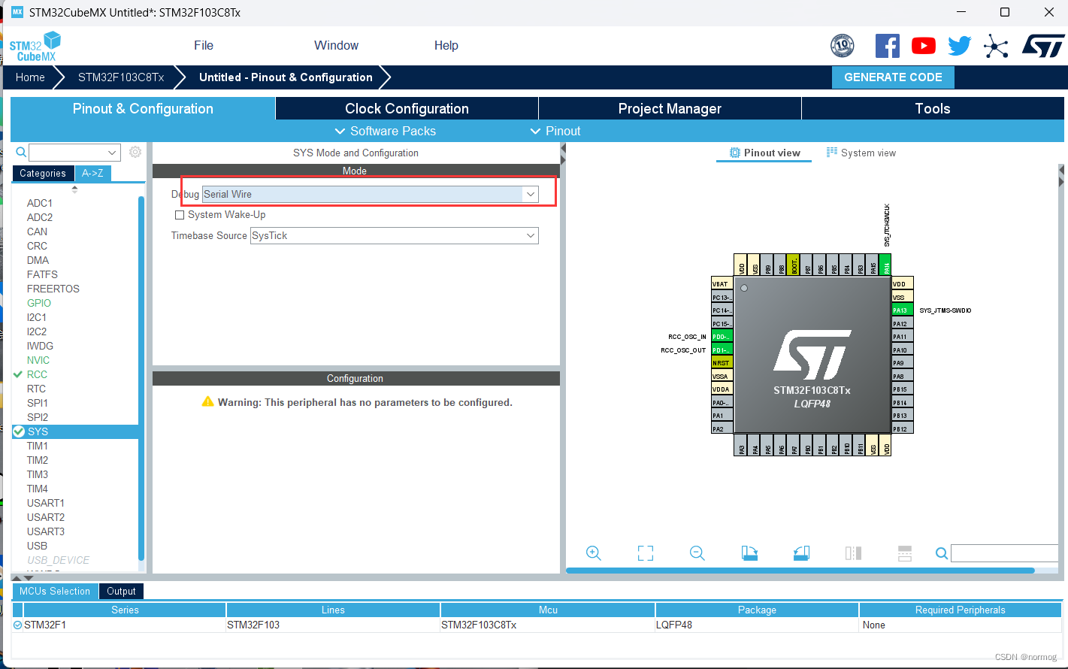Switch to Project Manager tab

[x=670, y=109]
